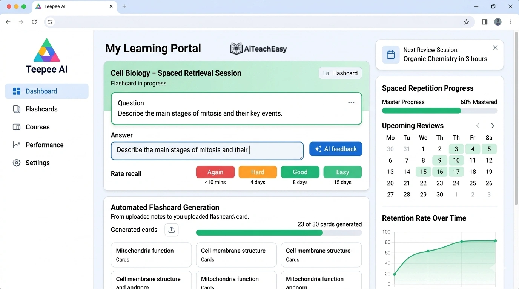This screenshot has height=289, width=519.
Task: Dismiss the Organic Chemistry review notification
Action: click(x=495, y=47)
